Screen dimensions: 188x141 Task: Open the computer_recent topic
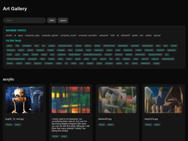[68, 36]
